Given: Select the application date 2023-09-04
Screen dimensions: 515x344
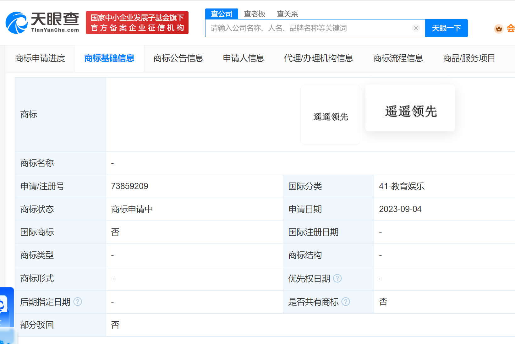Looking at the screenshot, I should point(400,209).
